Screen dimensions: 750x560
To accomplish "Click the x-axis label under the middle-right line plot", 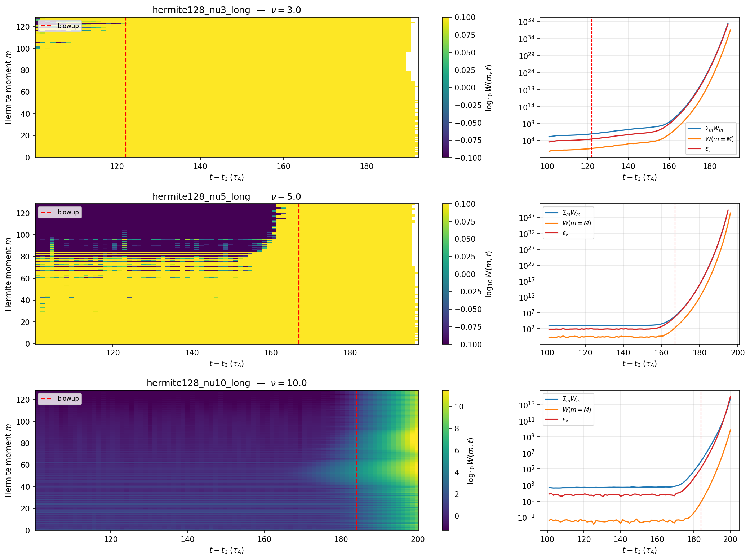I will [640, 364].
